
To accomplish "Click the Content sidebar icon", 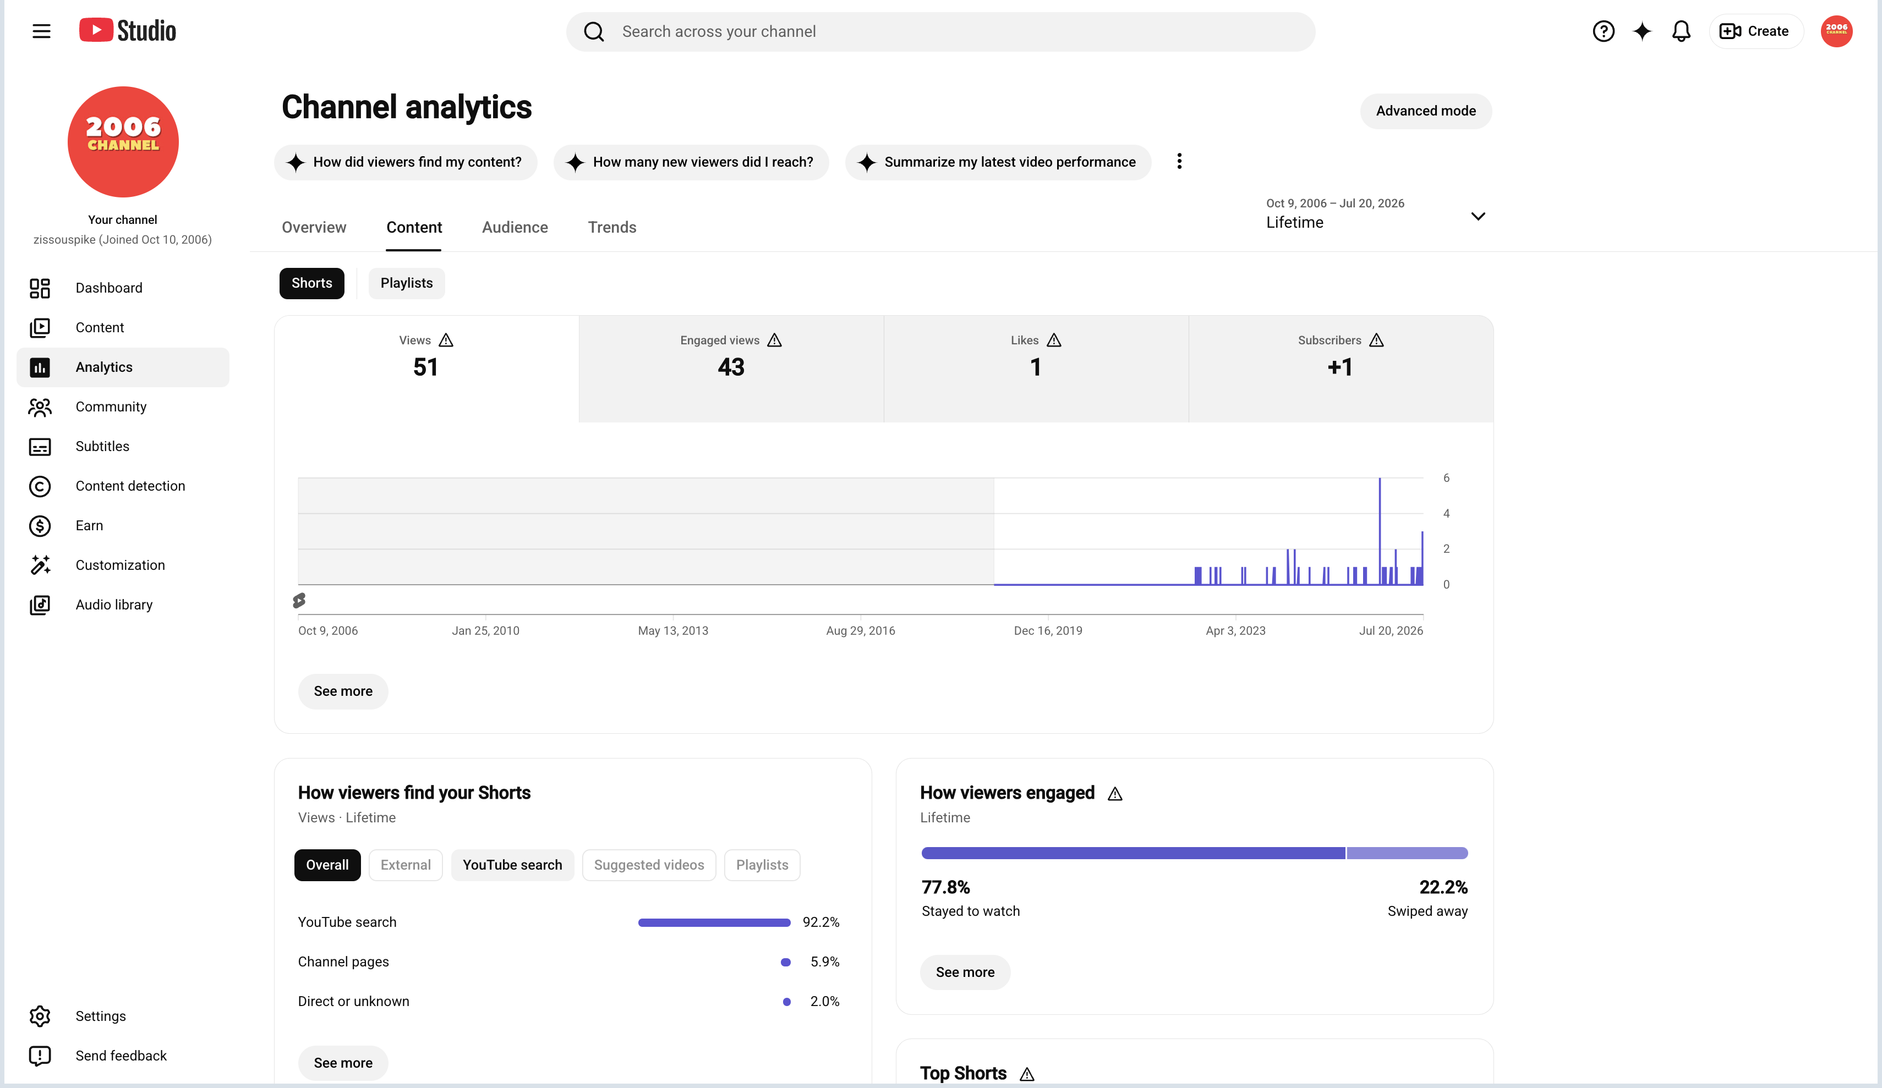I will (40, 328).
